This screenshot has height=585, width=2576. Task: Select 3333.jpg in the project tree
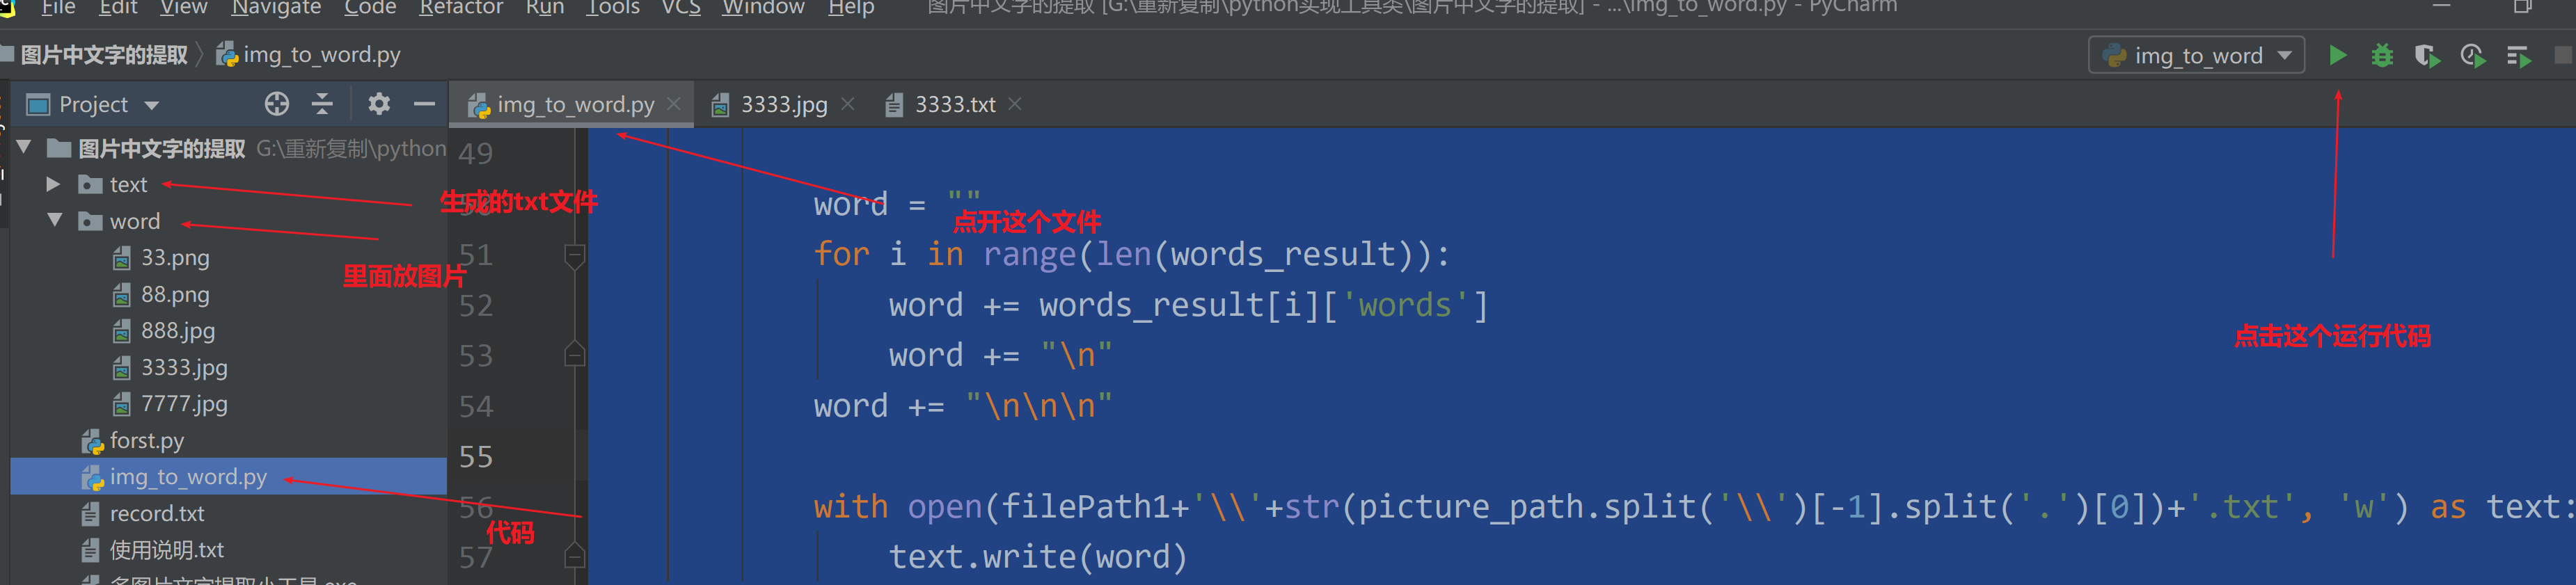tap(228, 368)
